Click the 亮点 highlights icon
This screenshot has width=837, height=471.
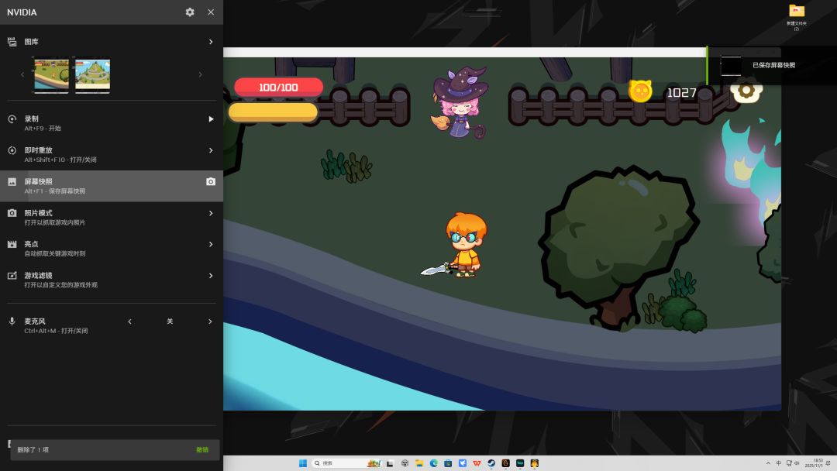coord(12,244)
